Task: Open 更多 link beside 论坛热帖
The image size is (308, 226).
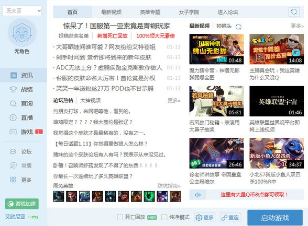Action: [174, 101]
